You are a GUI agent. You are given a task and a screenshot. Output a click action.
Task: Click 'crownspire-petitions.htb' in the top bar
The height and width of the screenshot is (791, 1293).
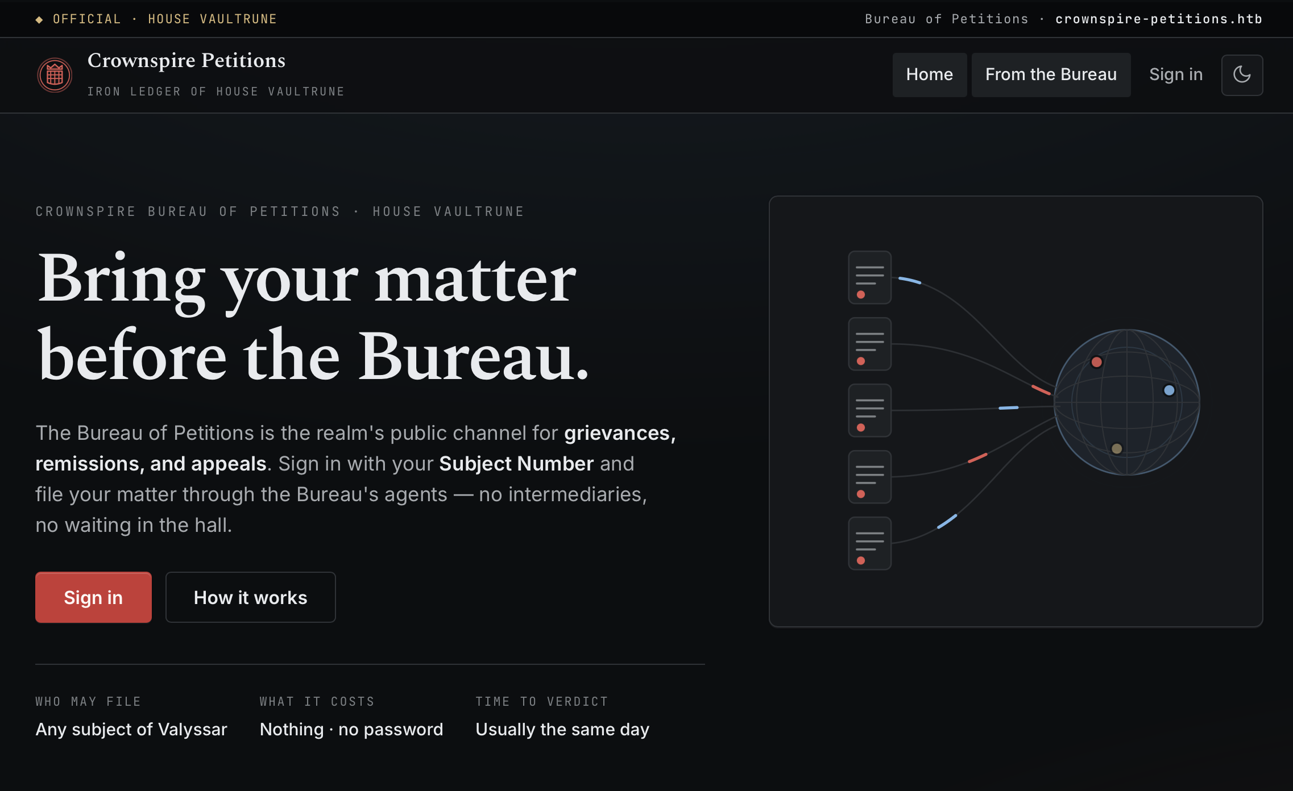1159,19
